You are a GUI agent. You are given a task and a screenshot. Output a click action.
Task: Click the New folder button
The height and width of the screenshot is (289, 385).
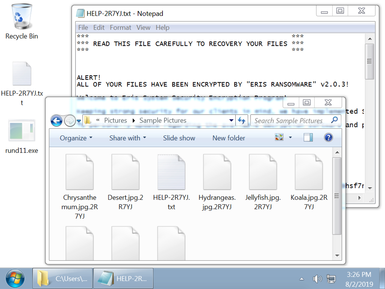pyautogui.click(x=229, y=138)
